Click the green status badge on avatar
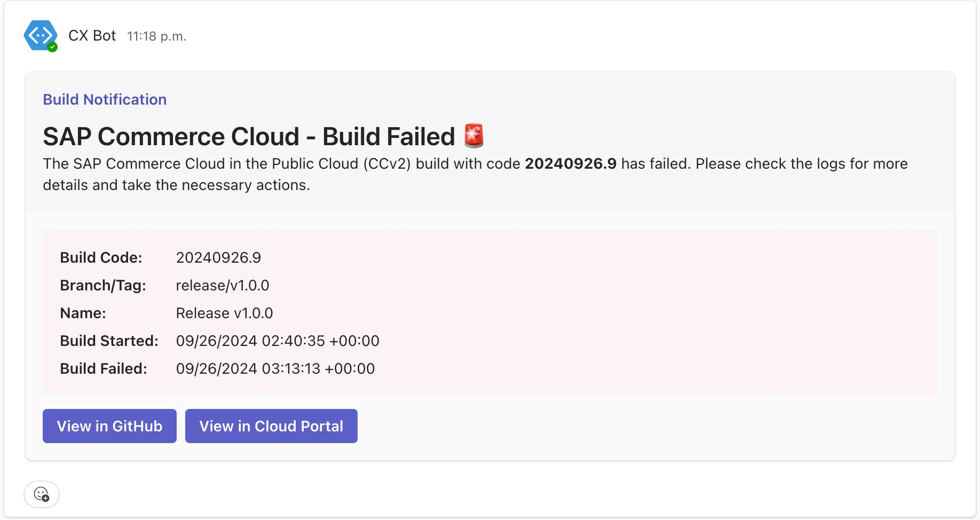 pos(52,47)
